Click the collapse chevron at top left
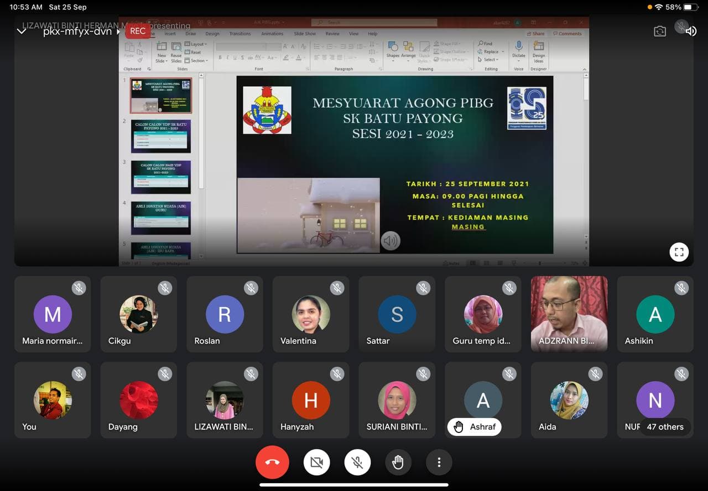 click(x=22, y=31)
